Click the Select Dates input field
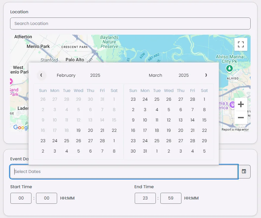The width and height of the screenshot is (261, 218). (x=123, y=171)
